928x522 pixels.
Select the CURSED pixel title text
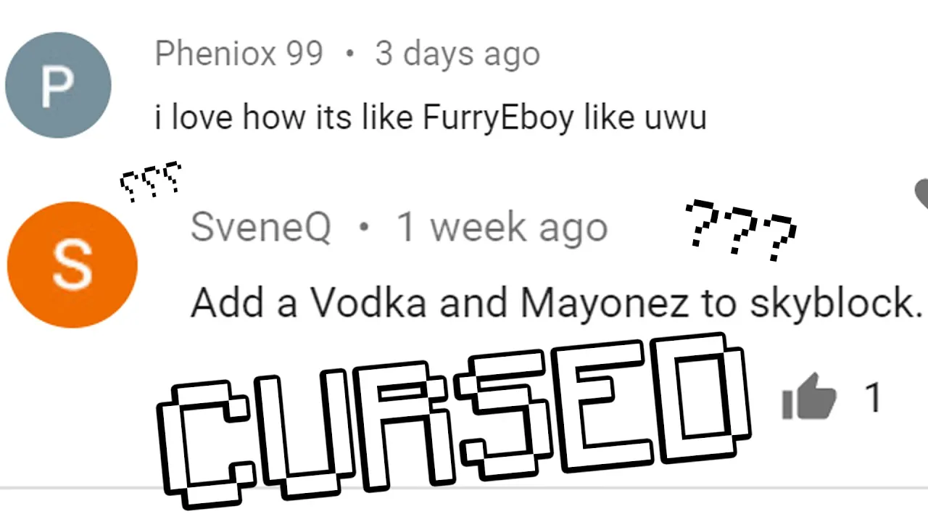tap(453, 419)
